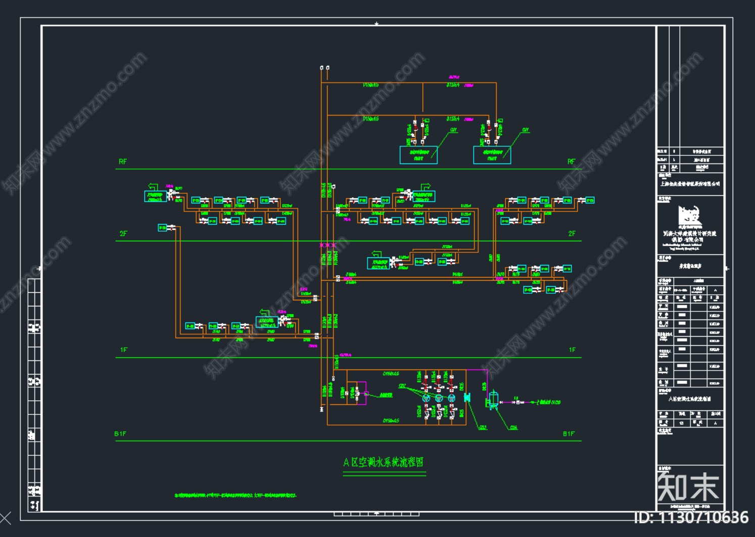Click the 知末 watermark logo at bottom right
Image resolution: width=755 pixels, height=537 pixels.
click(x=688, y=487)
